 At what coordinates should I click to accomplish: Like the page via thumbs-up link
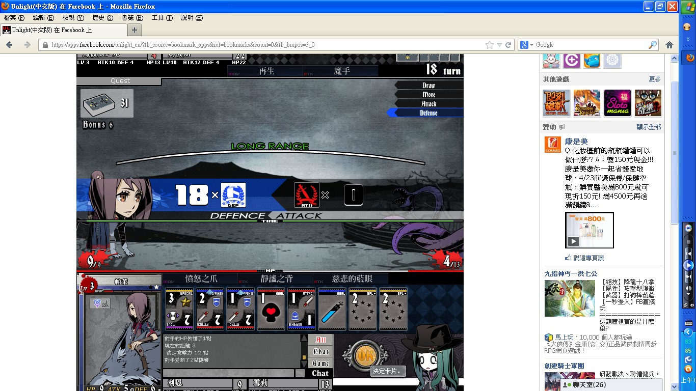(584, 258)
